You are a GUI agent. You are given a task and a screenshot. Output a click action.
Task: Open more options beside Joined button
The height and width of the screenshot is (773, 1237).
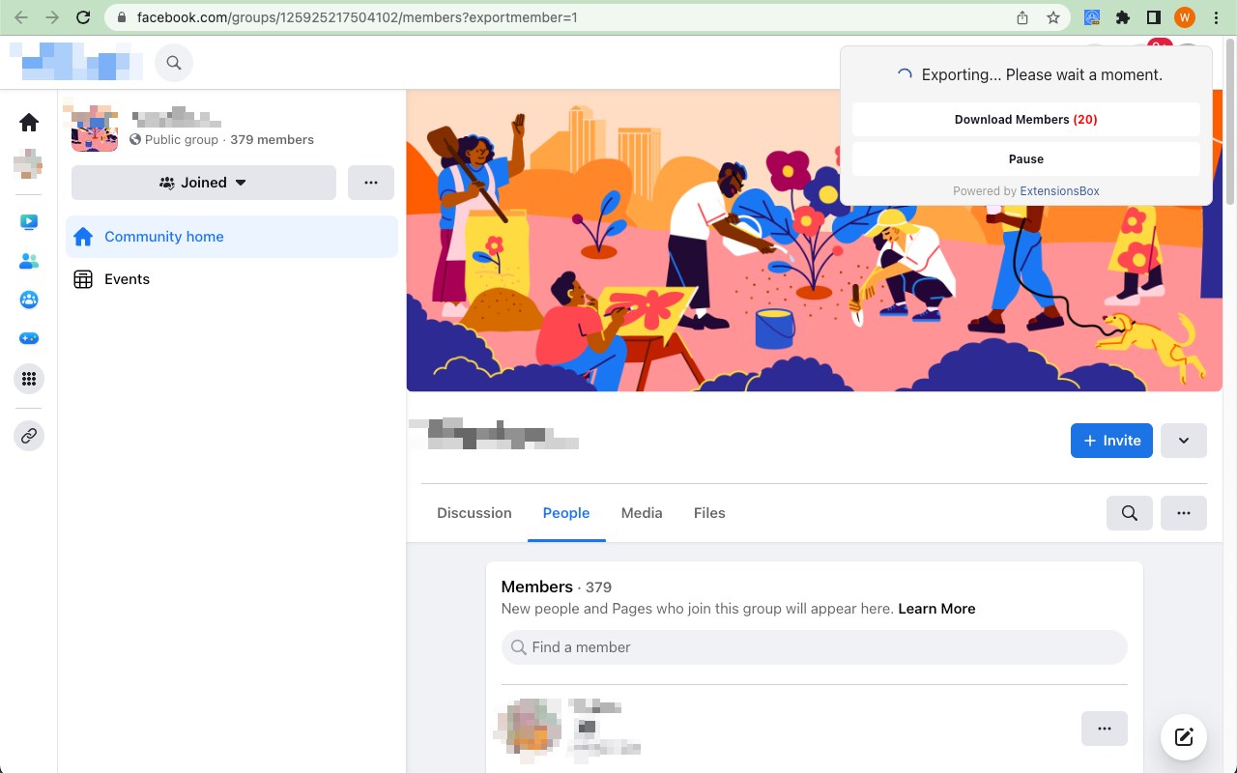371,183
